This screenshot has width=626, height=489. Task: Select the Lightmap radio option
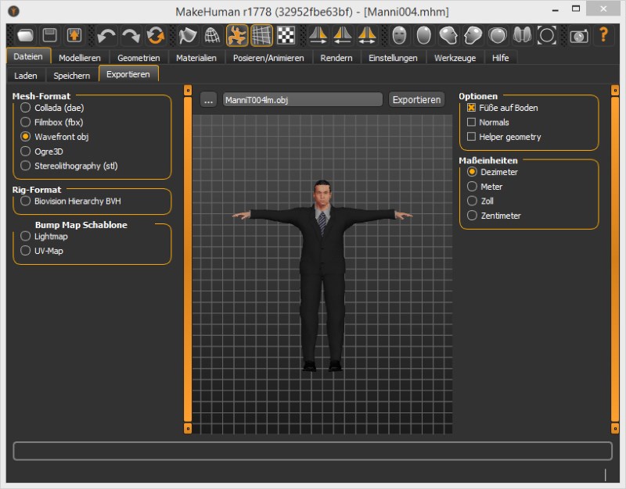click(44, 237)
